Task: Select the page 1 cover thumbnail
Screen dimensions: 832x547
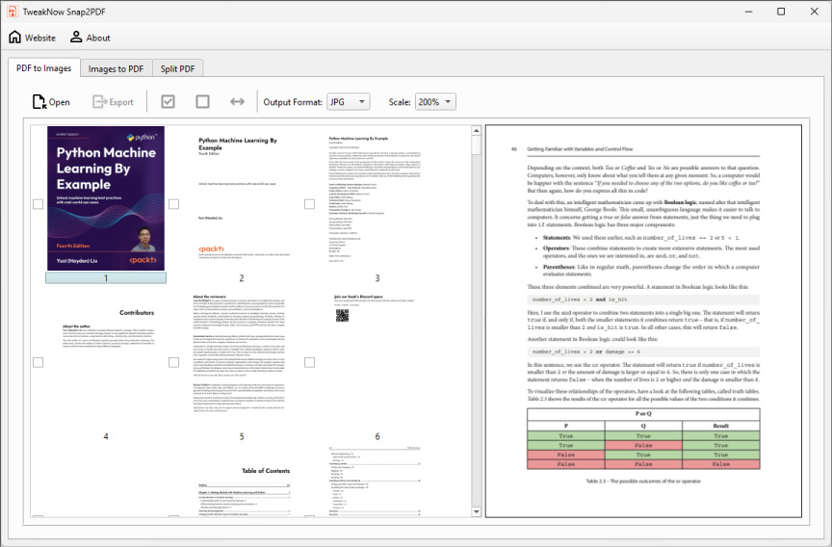Action: click(x=106, y=198)
